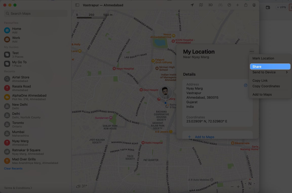Click the A R Auto Mobiles marker
This screenshot has width=292, height=193.
[x=211, y=180]
